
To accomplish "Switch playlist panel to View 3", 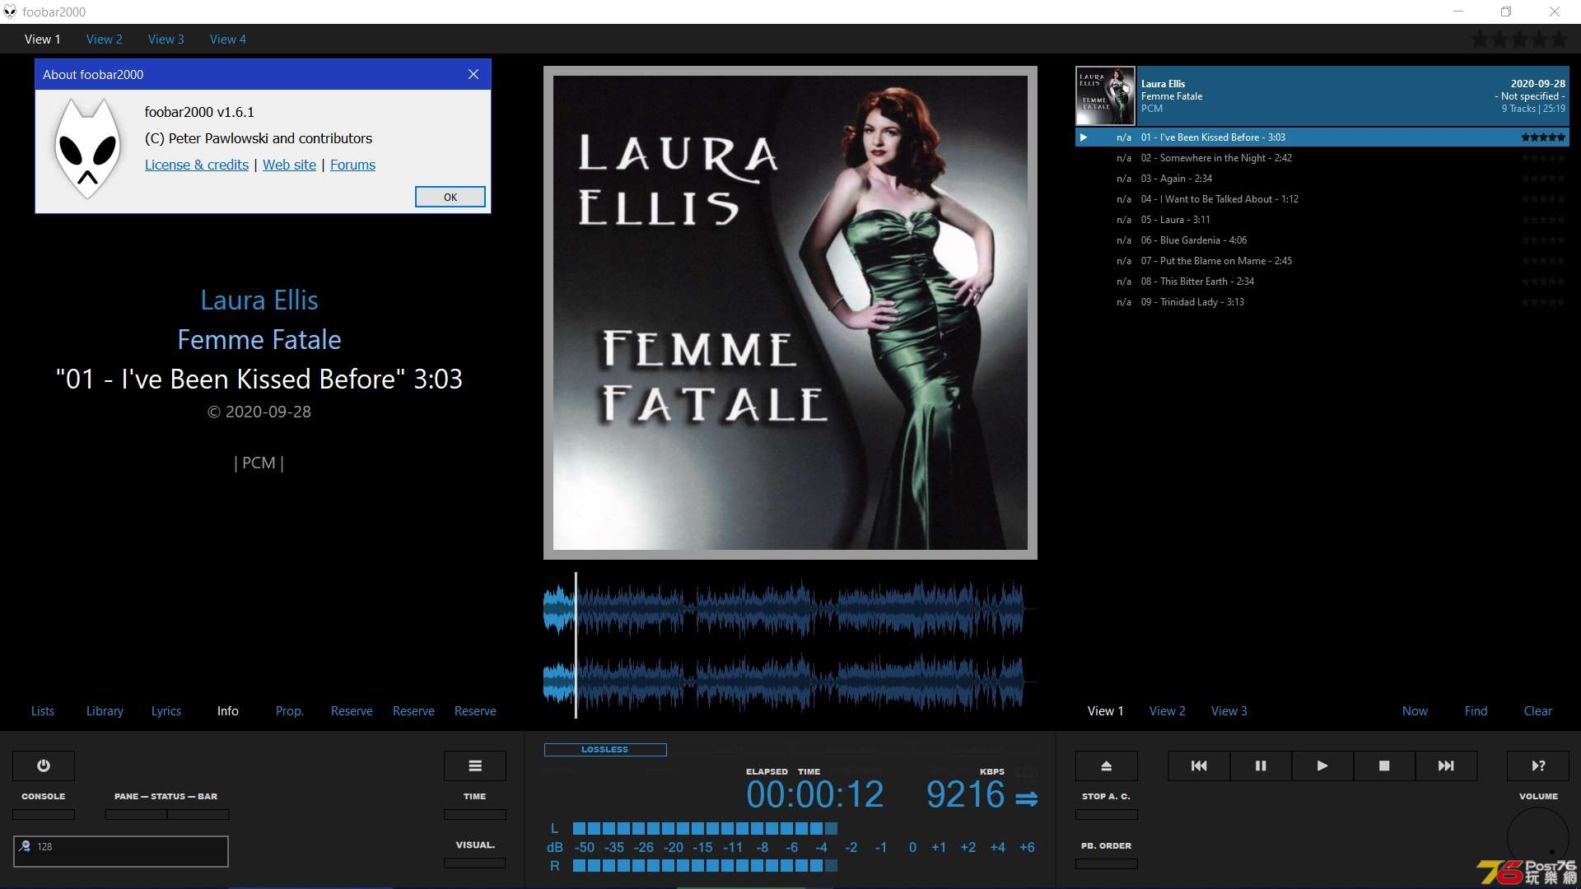I will [1229, 711].
